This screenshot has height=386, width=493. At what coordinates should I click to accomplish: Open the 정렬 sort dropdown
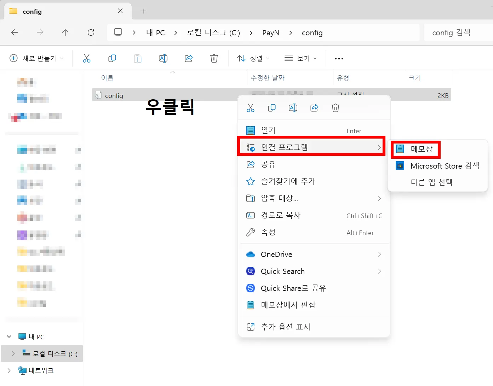click(253, 58)
